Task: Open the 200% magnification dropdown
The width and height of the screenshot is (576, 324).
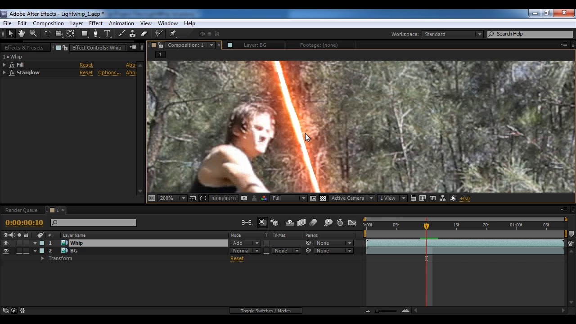Action: click(x=172, y=198)
